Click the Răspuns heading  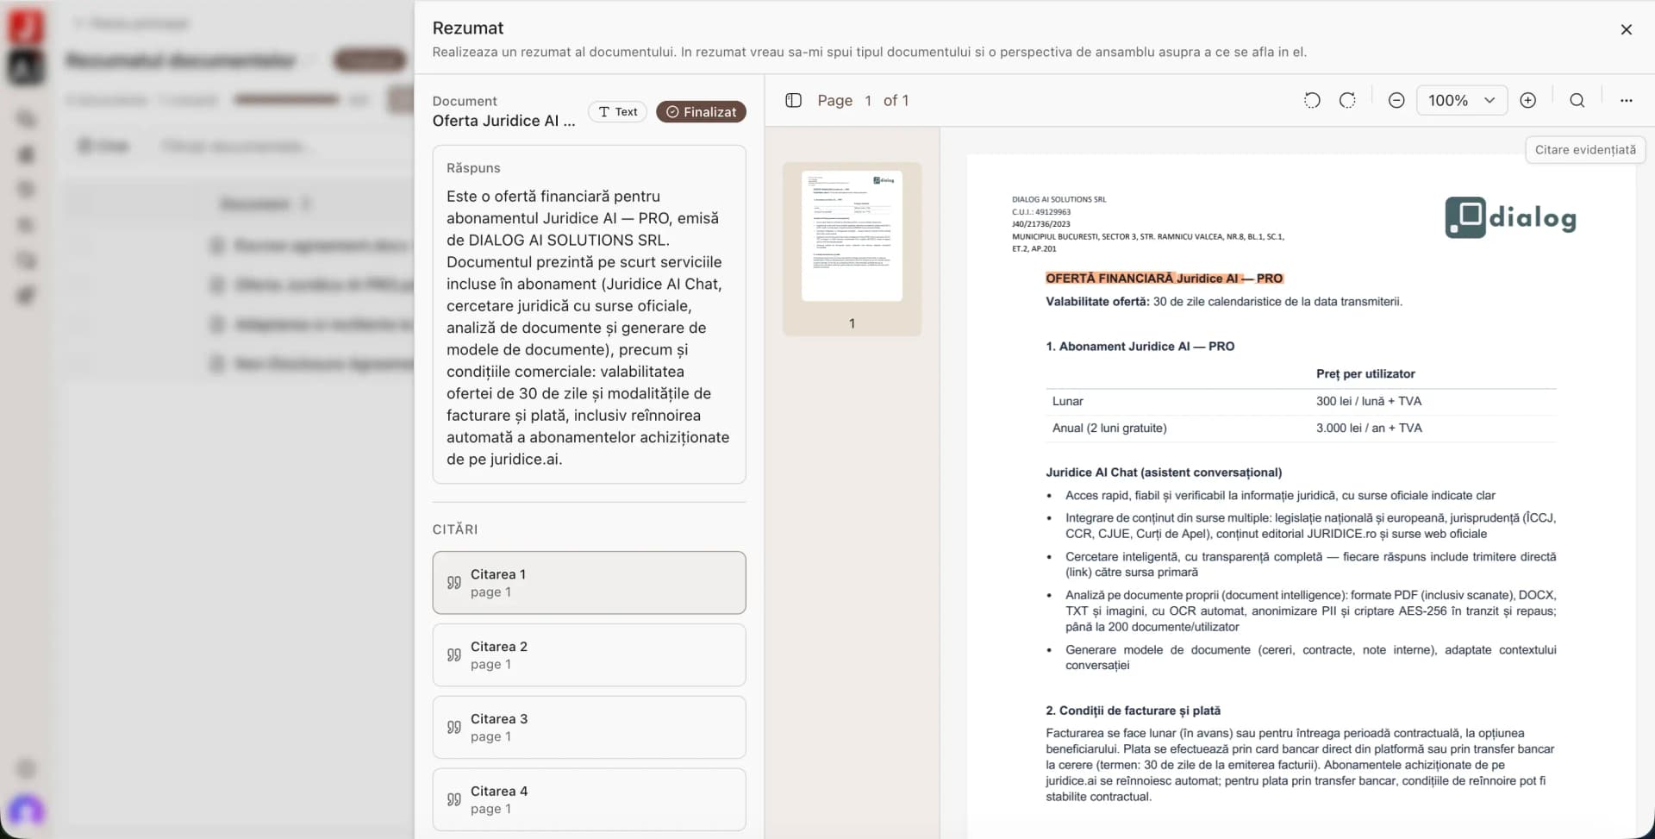[473, 168]
